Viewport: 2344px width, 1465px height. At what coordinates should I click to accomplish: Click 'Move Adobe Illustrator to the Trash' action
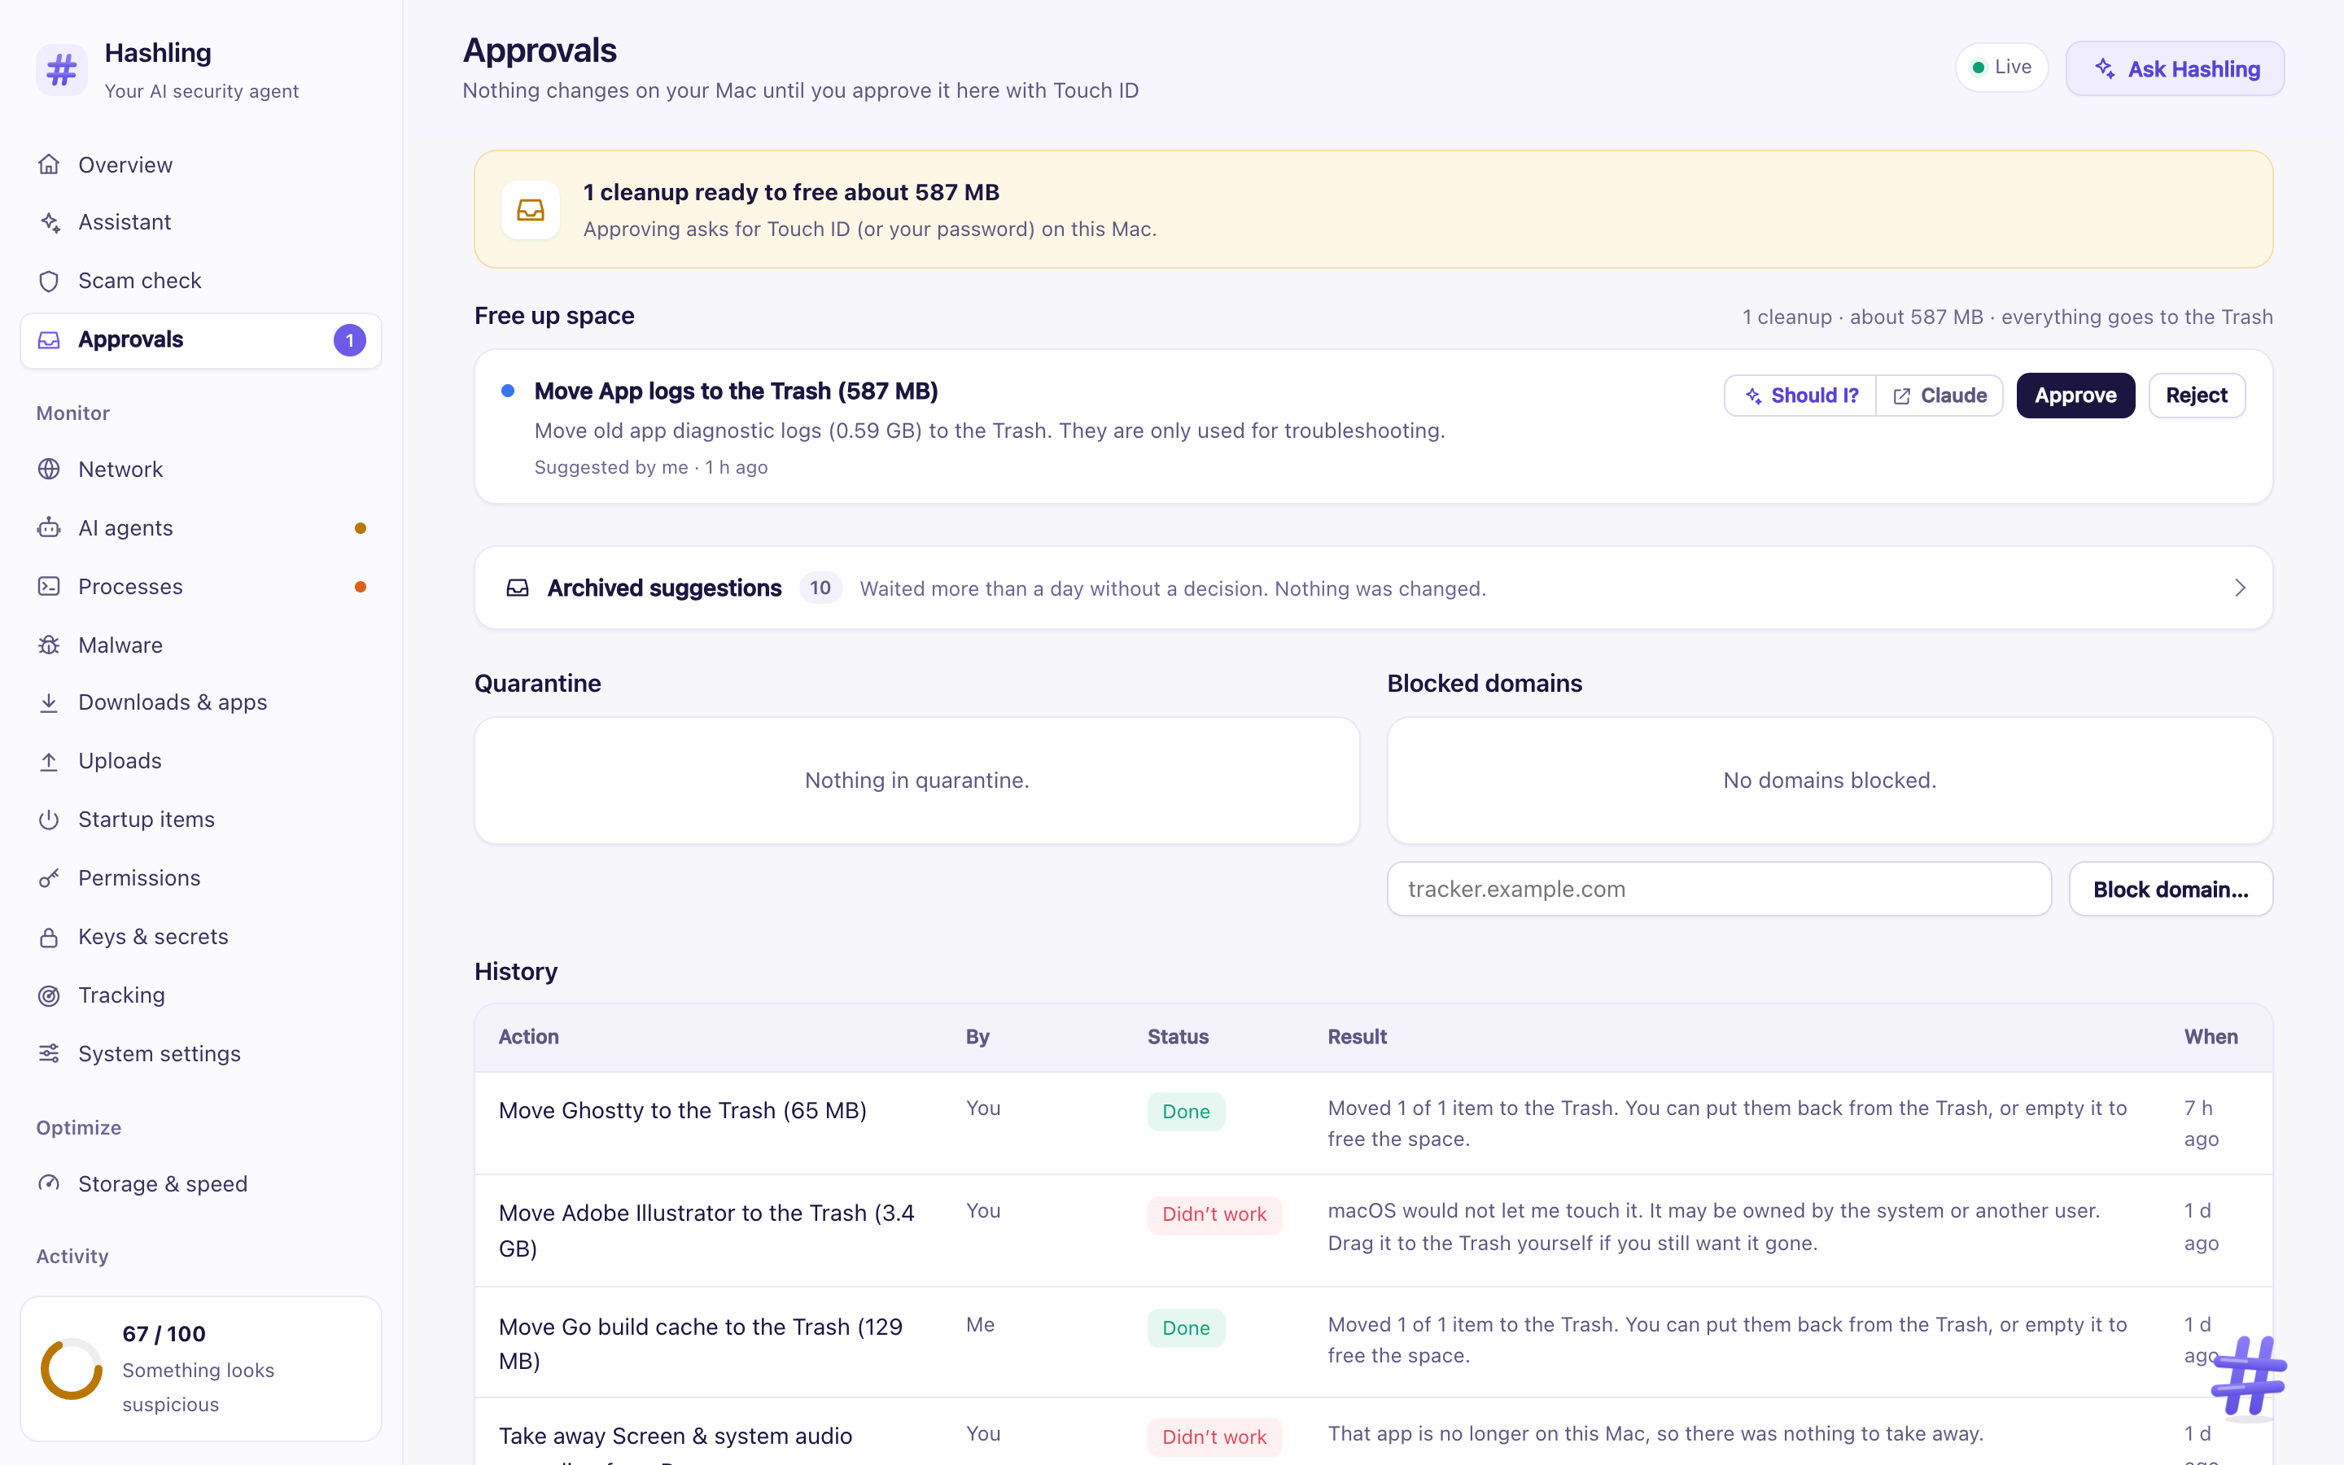[707, 1231]
